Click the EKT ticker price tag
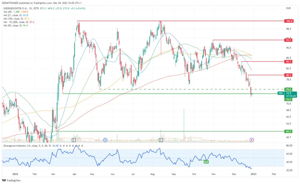This screenshot has width=300, height=184. (x=280, y=93)
